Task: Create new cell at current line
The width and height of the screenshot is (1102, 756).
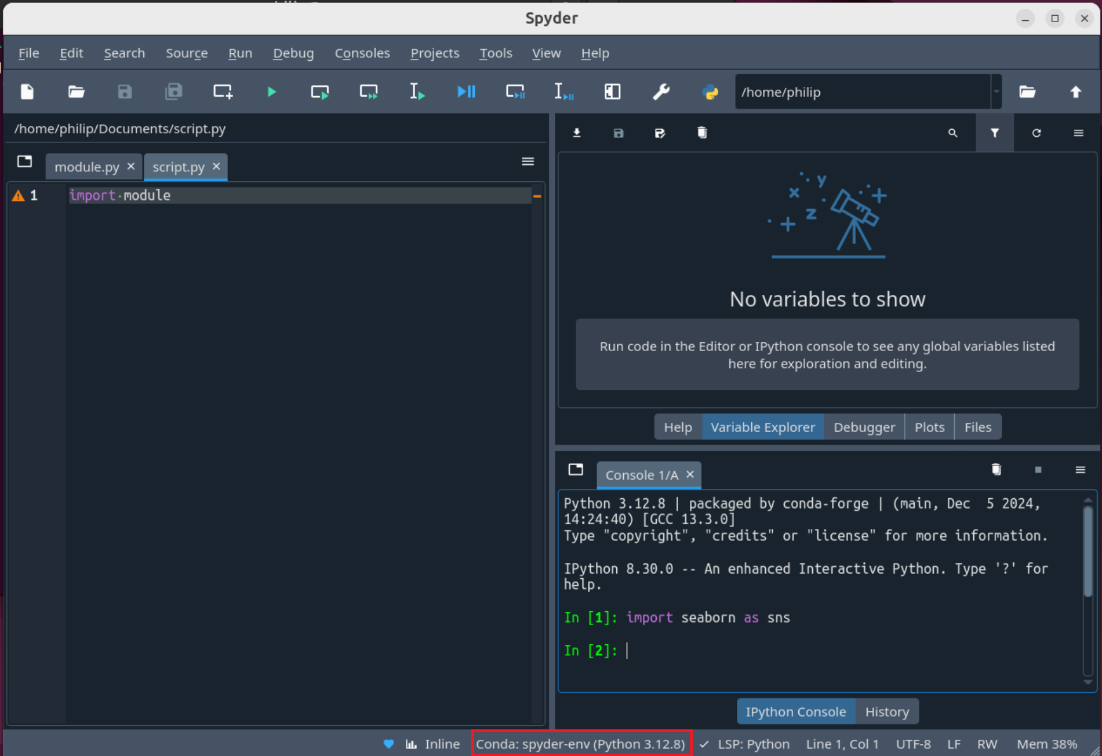Action: (223, 92)
